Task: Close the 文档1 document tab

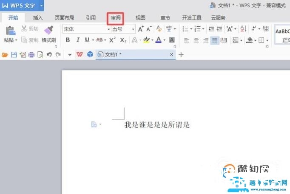Action: 171,54
